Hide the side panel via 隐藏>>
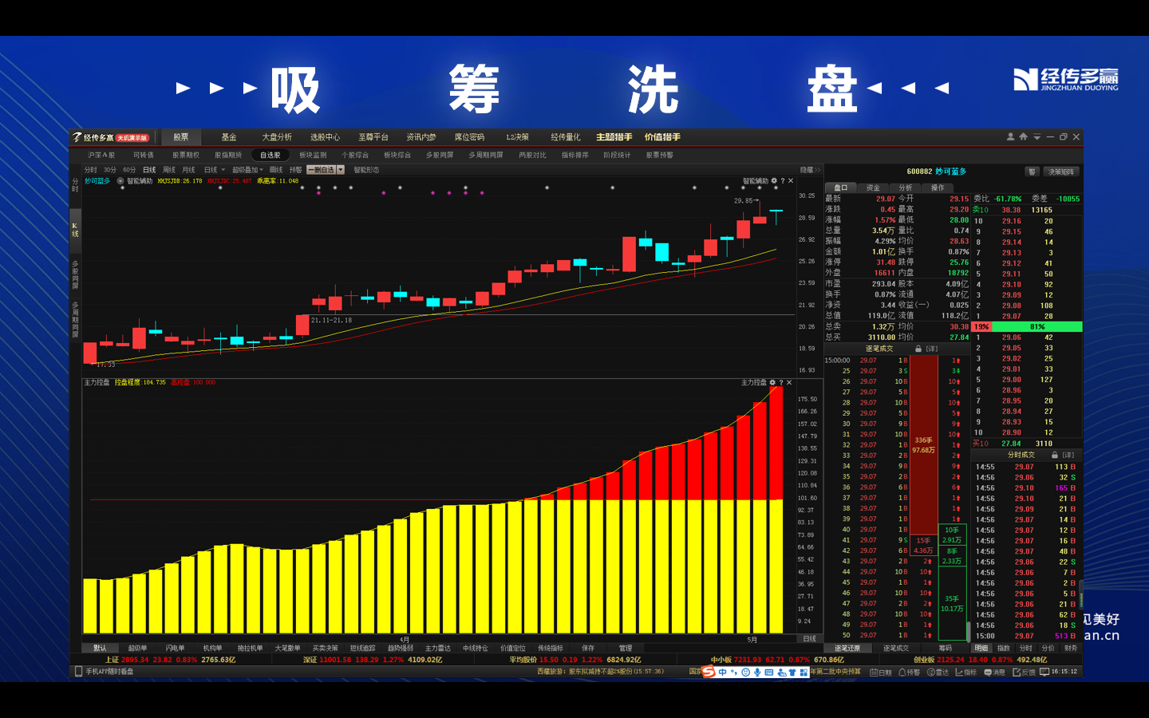 pyautogui.click(x=810, y=170)
